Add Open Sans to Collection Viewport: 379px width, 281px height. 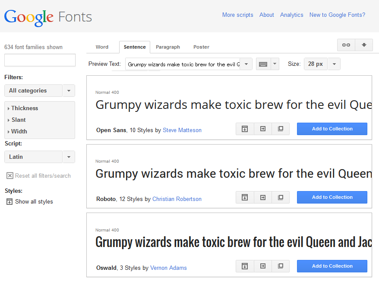(332, 129)
